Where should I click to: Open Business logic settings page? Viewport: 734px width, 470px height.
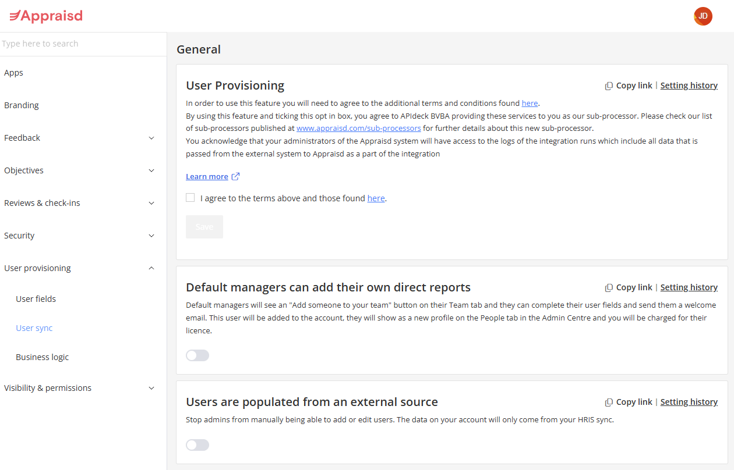click(43, 357)
